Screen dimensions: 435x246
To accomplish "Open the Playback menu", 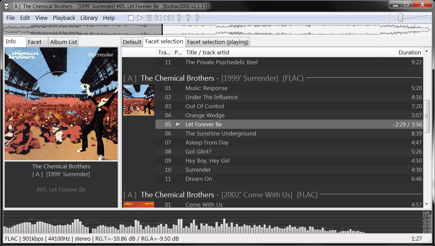I will (64, 18).
